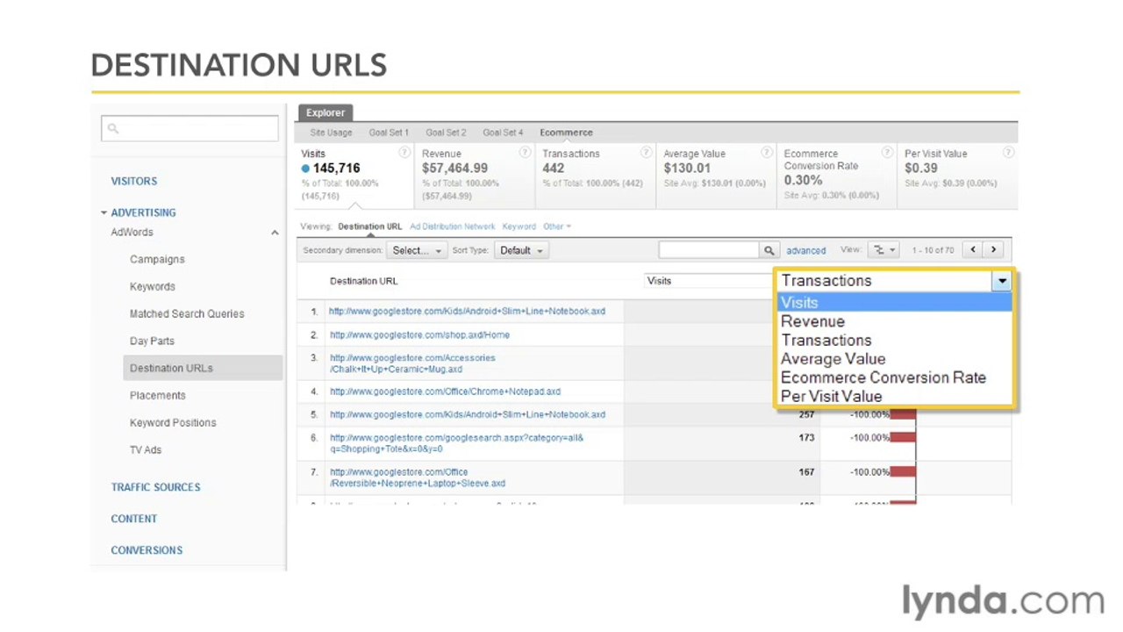The height and width of the screenshot is (632, 1123).
Task: Choose Transactions in the metric list
Action: pos(894,340)
